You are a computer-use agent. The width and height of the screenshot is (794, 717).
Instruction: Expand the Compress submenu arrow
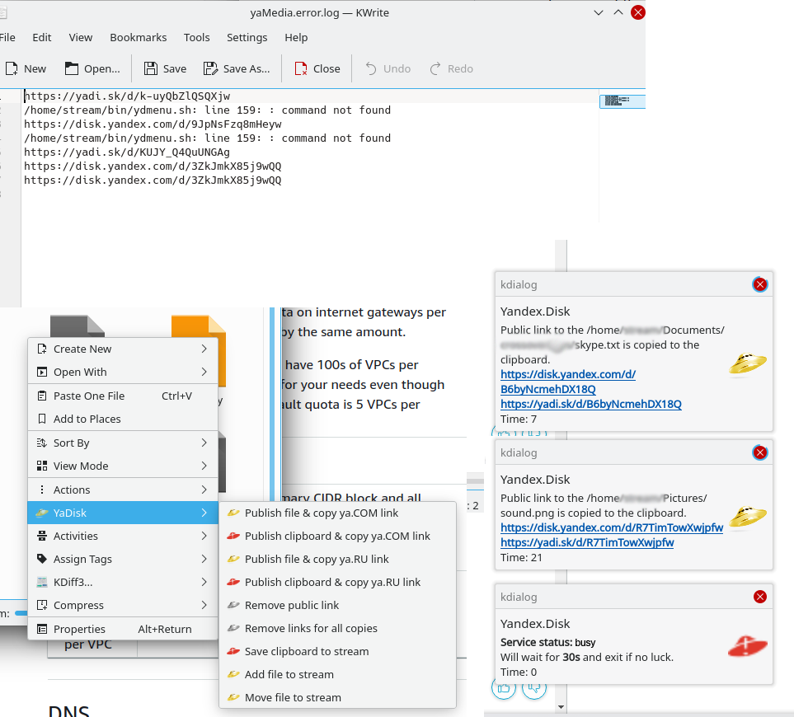click(x=204, y=605)
